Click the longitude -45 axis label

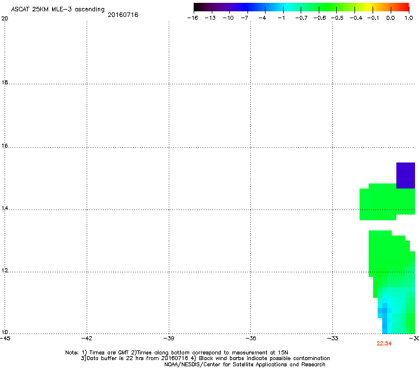tap(5, 339)
